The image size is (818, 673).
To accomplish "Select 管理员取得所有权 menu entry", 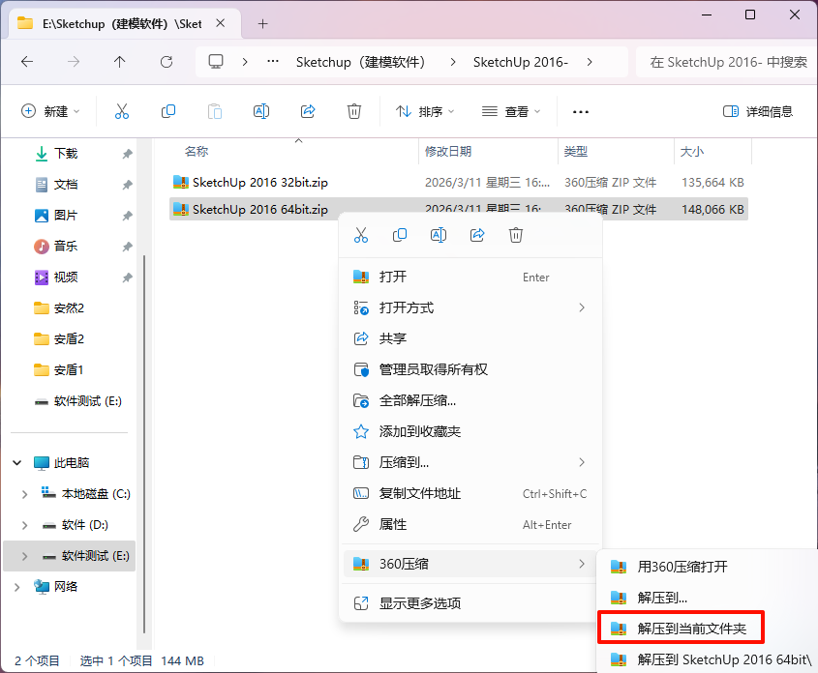I will (x=470, y=369).
